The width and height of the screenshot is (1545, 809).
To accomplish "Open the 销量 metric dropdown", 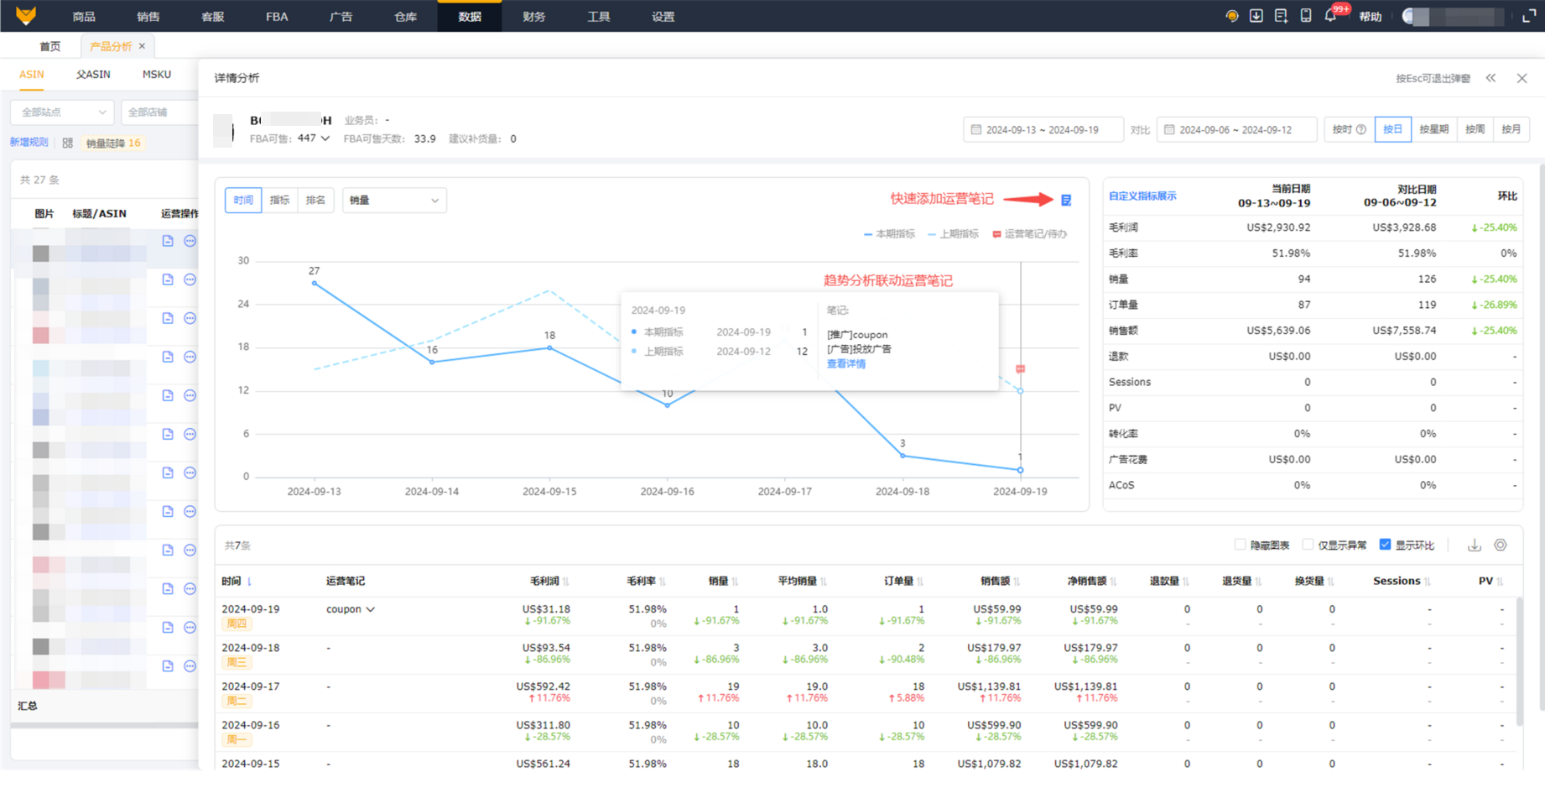I will coord(394,201).
